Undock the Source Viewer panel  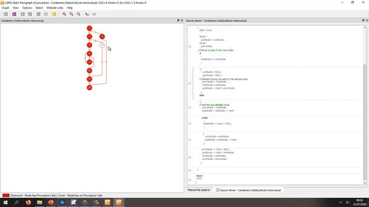[363, 21]
